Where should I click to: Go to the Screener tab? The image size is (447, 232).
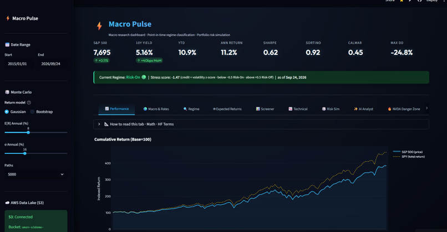[265, 109]
